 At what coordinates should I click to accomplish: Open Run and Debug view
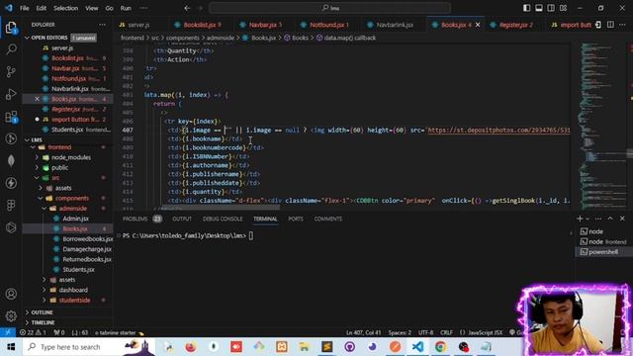click(11, 94)
